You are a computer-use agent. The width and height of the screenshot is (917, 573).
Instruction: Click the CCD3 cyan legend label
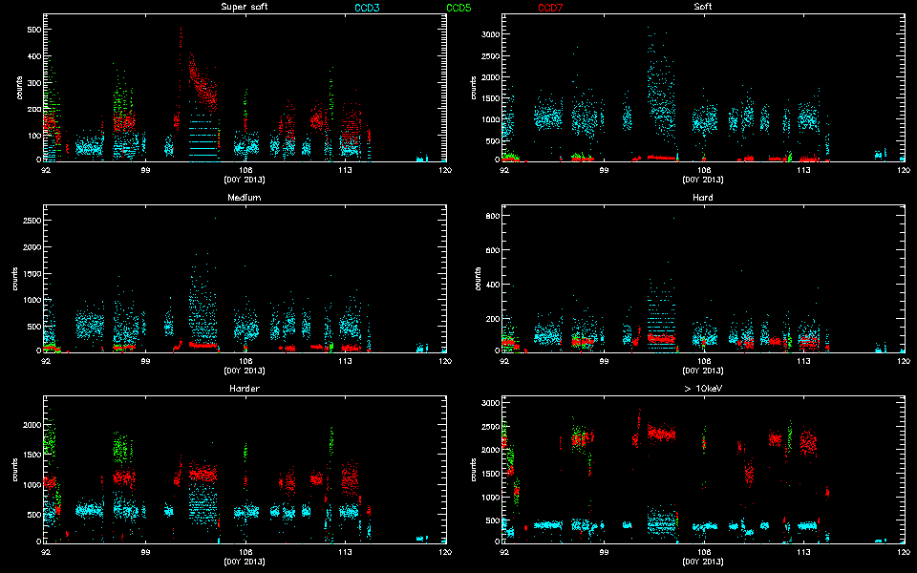click(367, 8)
